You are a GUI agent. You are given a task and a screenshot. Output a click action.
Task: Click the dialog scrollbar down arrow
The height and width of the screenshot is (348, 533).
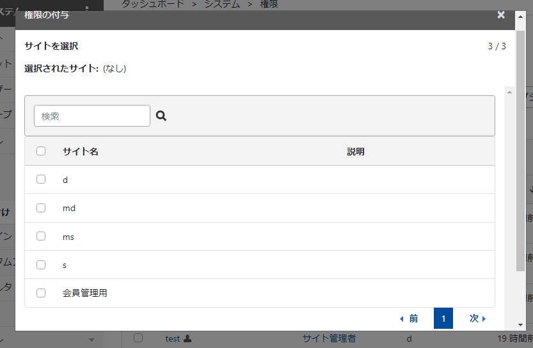click(520, 325)
